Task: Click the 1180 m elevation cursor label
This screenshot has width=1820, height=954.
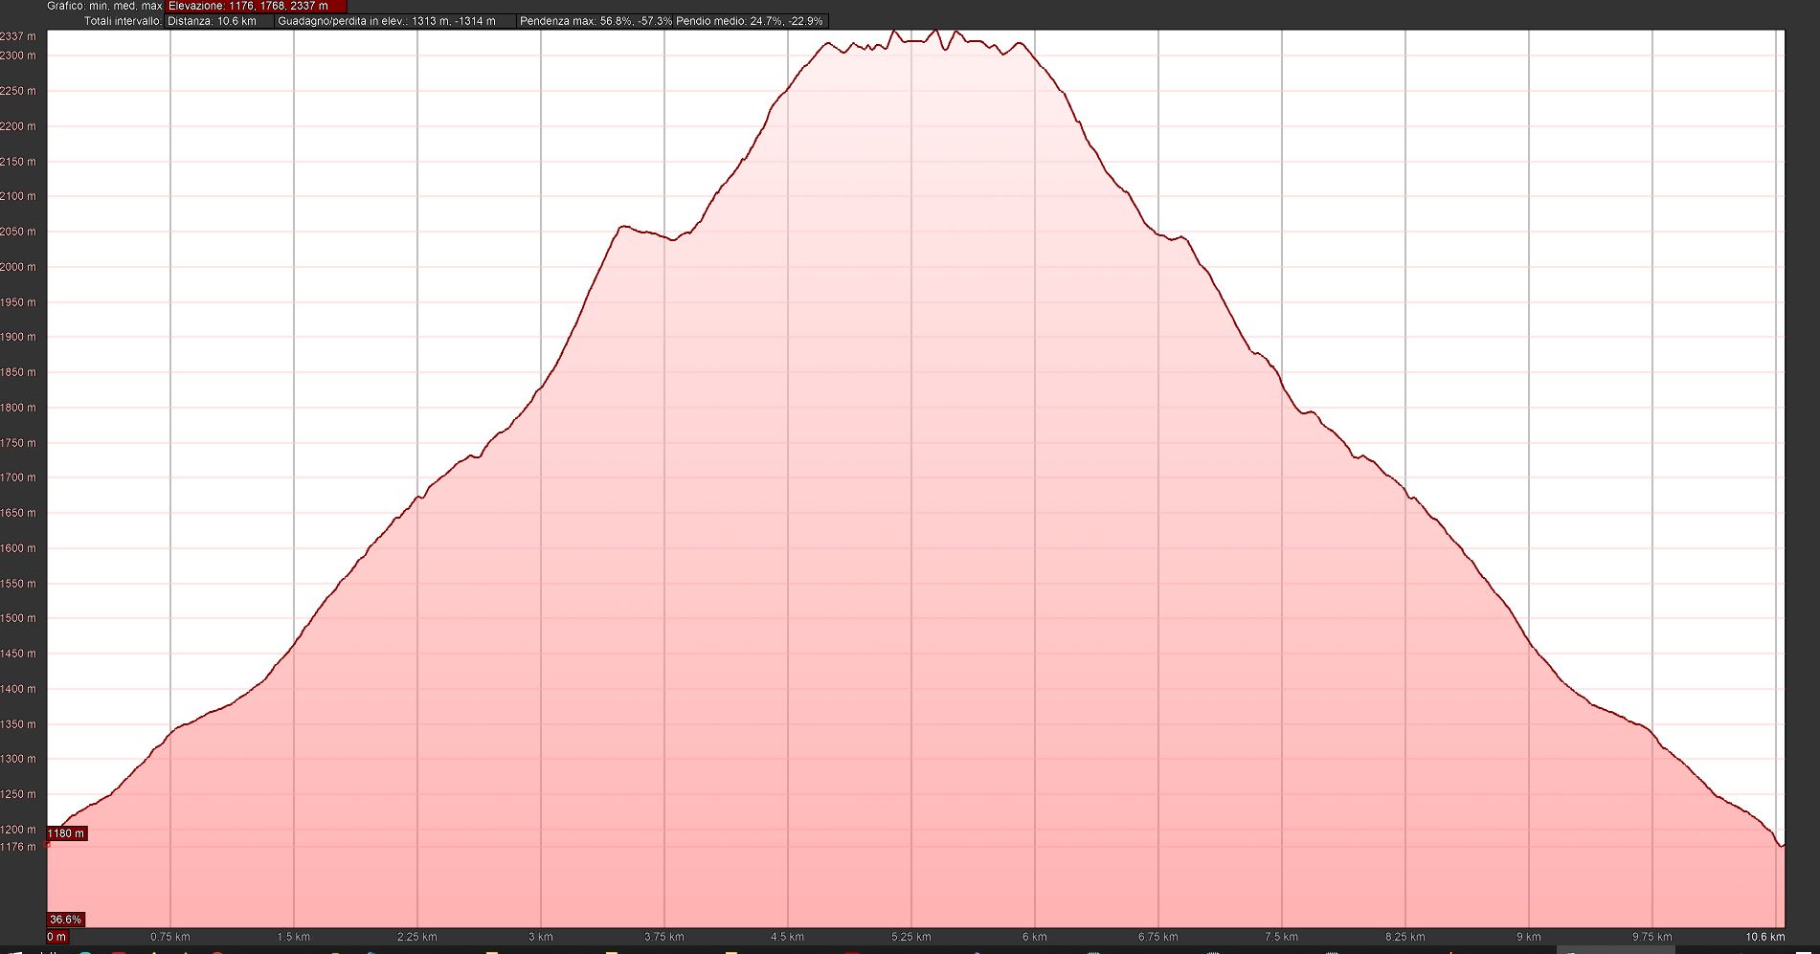Action: (66, 833)
